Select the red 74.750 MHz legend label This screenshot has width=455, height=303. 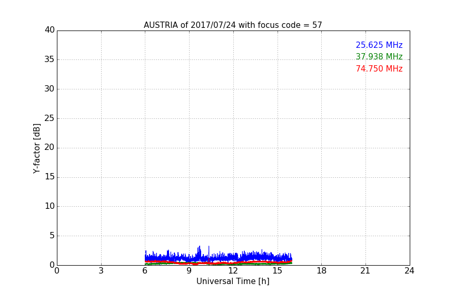tap(379, 69)
